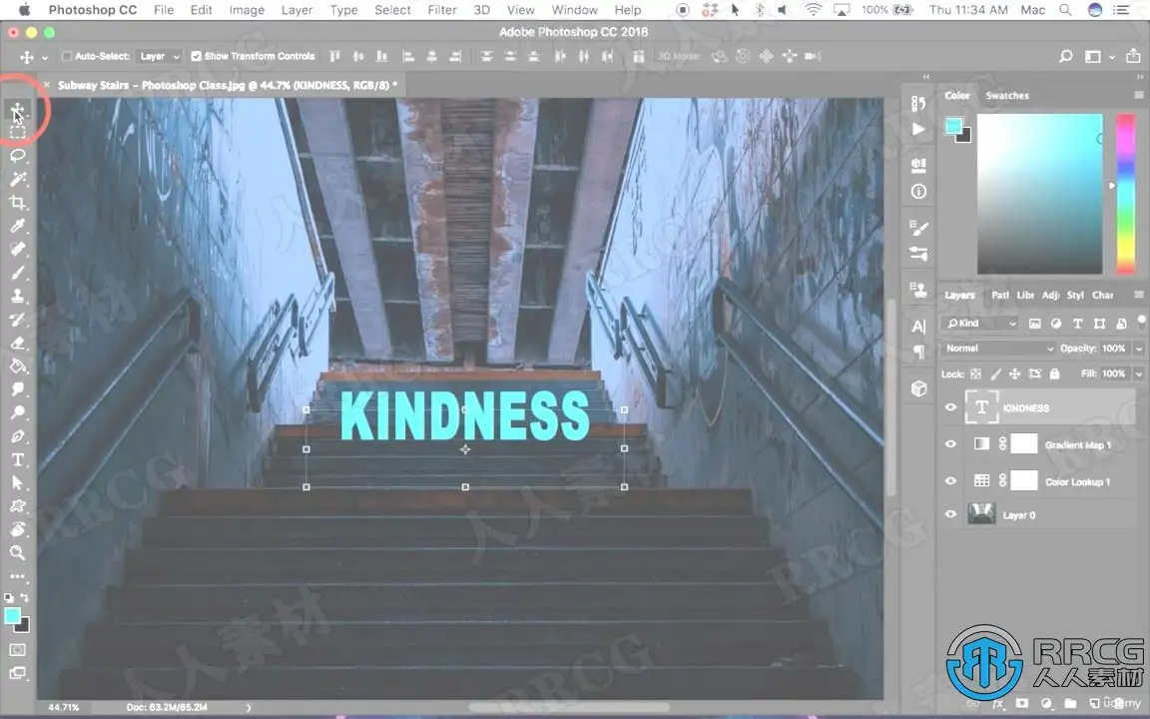Select the Horizontal Type tool
The width and height of the screenshot is (1150, 719).
coord(18,460)
